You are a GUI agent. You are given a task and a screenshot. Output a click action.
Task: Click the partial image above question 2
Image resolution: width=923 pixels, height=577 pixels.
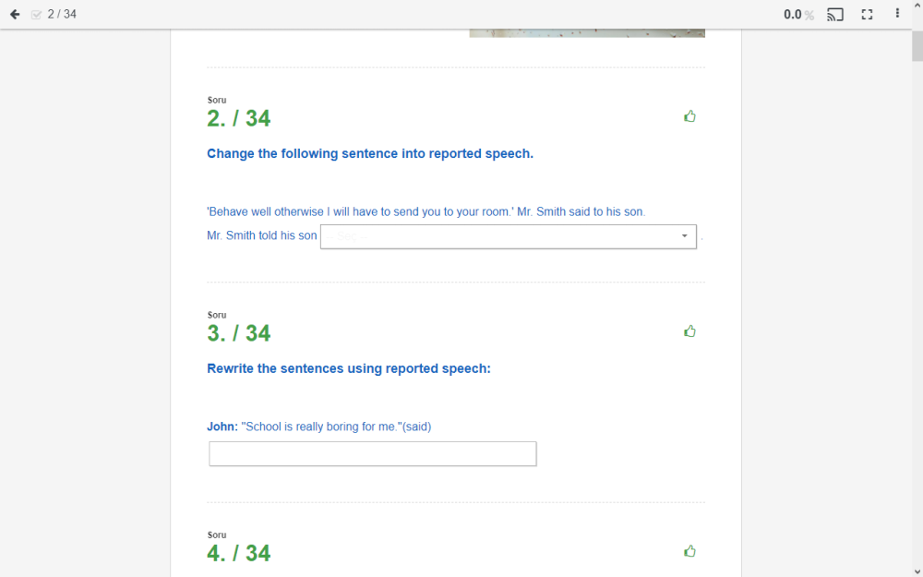coord(587,33)
